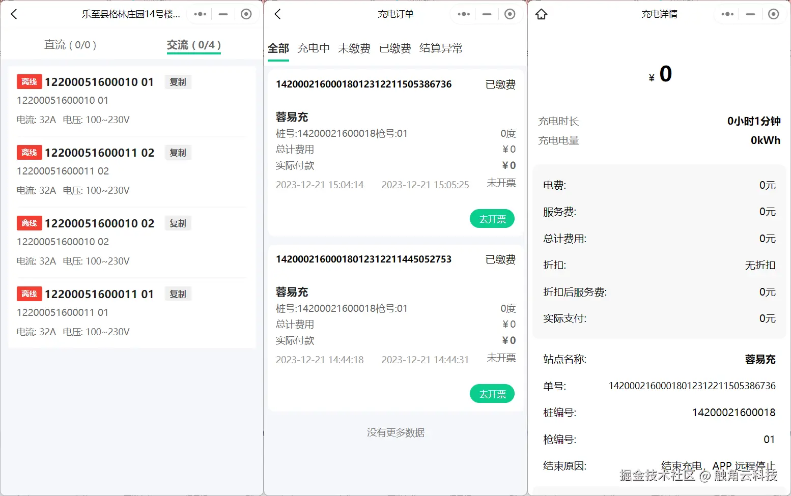Click the 离线 badge on pile 12200051600011 02
791x496 pixels.
[29, 152]
